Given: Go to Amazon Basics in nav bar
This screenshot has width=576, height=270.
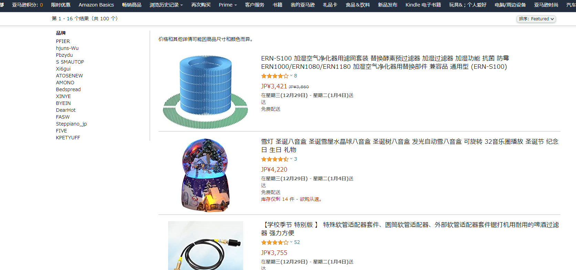Looking at the screenshot, I should point(96,5).
